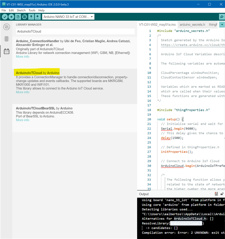Open the Arduino NANO 33 IoT board dropdown
This screenshot has width=225, height=239.
pyautogui.click(x=68, y=17)
